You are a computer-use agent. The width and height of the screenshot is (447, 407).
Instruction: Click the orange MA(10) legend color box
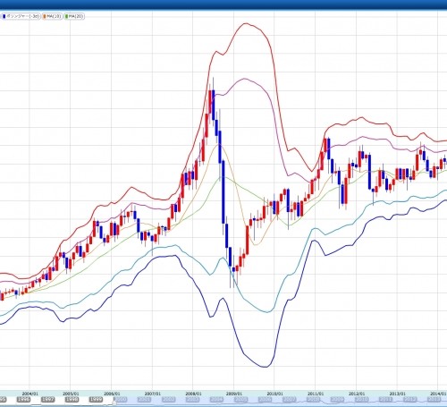(45, 16)
